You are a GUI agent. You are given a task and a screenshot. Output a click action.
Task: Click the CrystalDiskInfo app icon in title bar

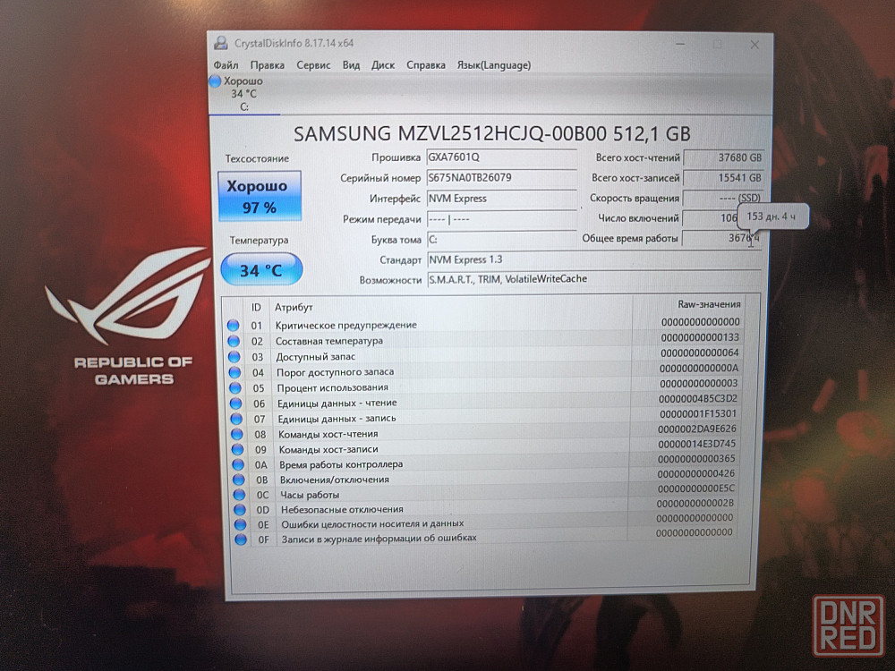click(x=221, y=43)
